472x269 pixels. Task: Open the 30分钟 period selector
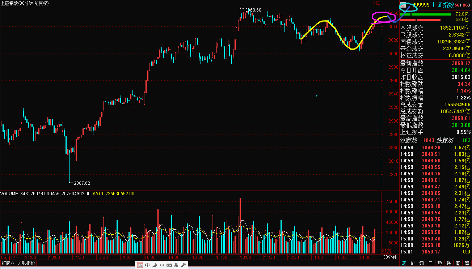[390, 257]
